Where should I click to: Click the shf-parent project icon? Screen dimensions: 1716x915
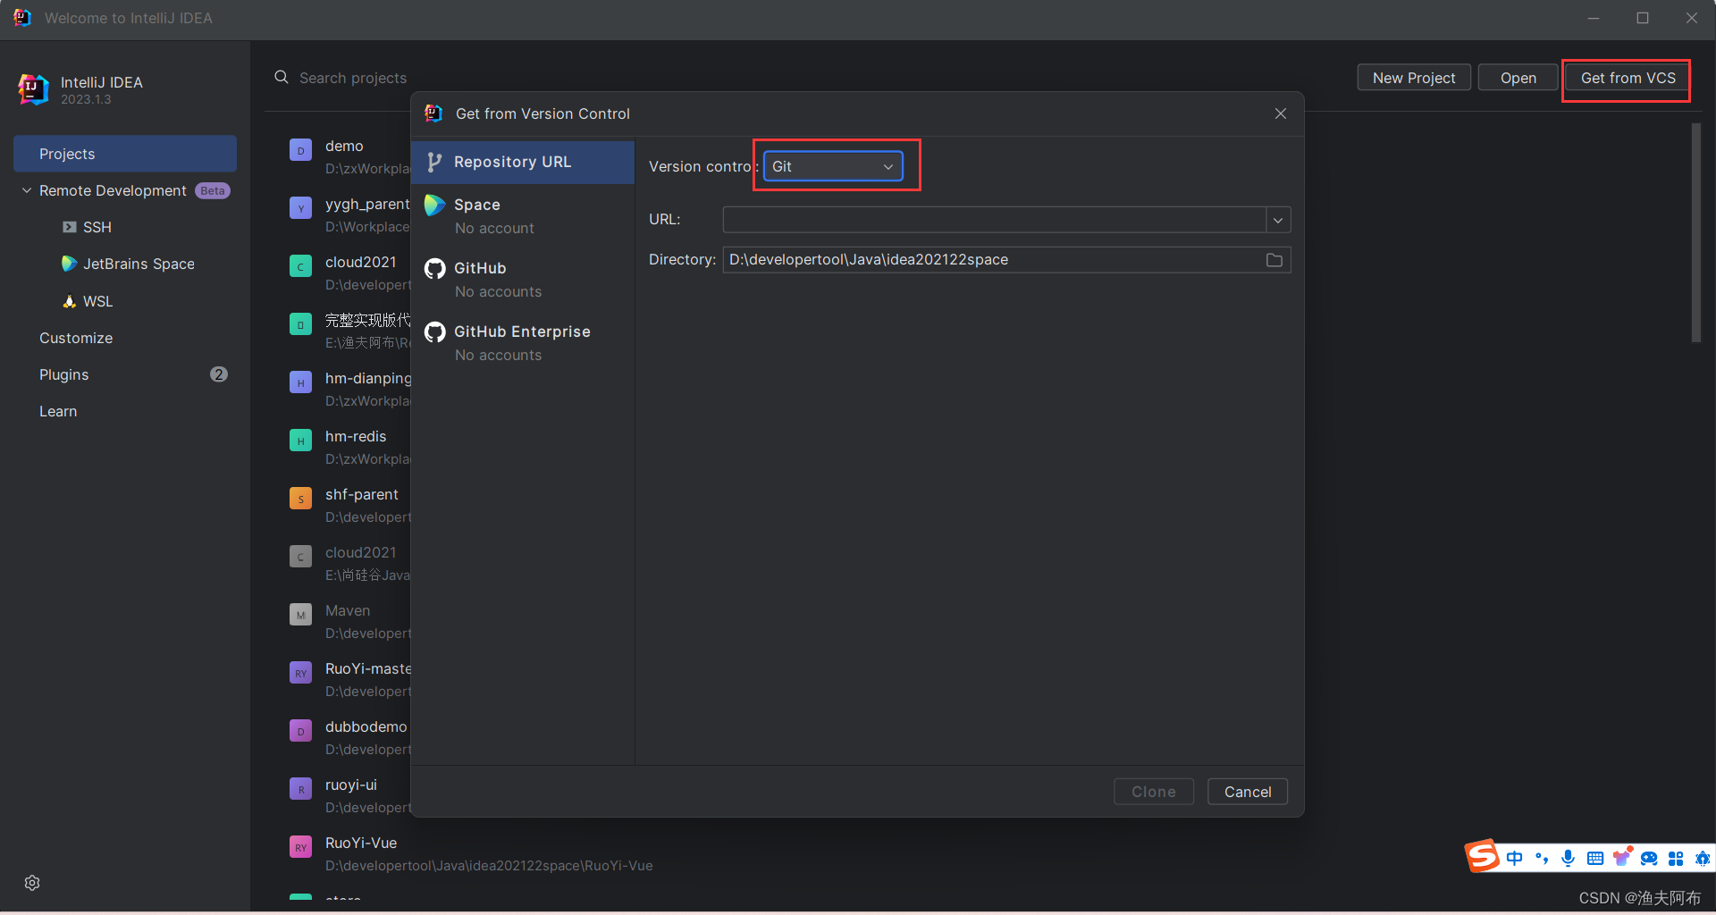300,499
